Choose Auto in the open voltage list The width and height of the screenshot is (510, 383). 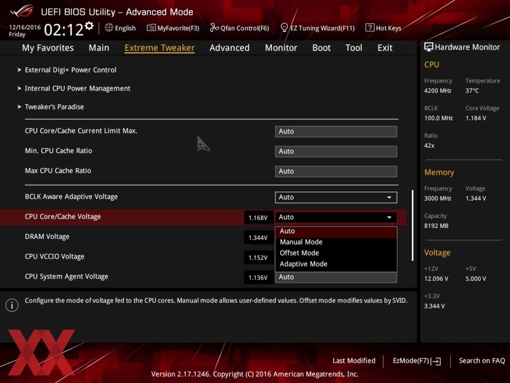click(x=336, y=231)
